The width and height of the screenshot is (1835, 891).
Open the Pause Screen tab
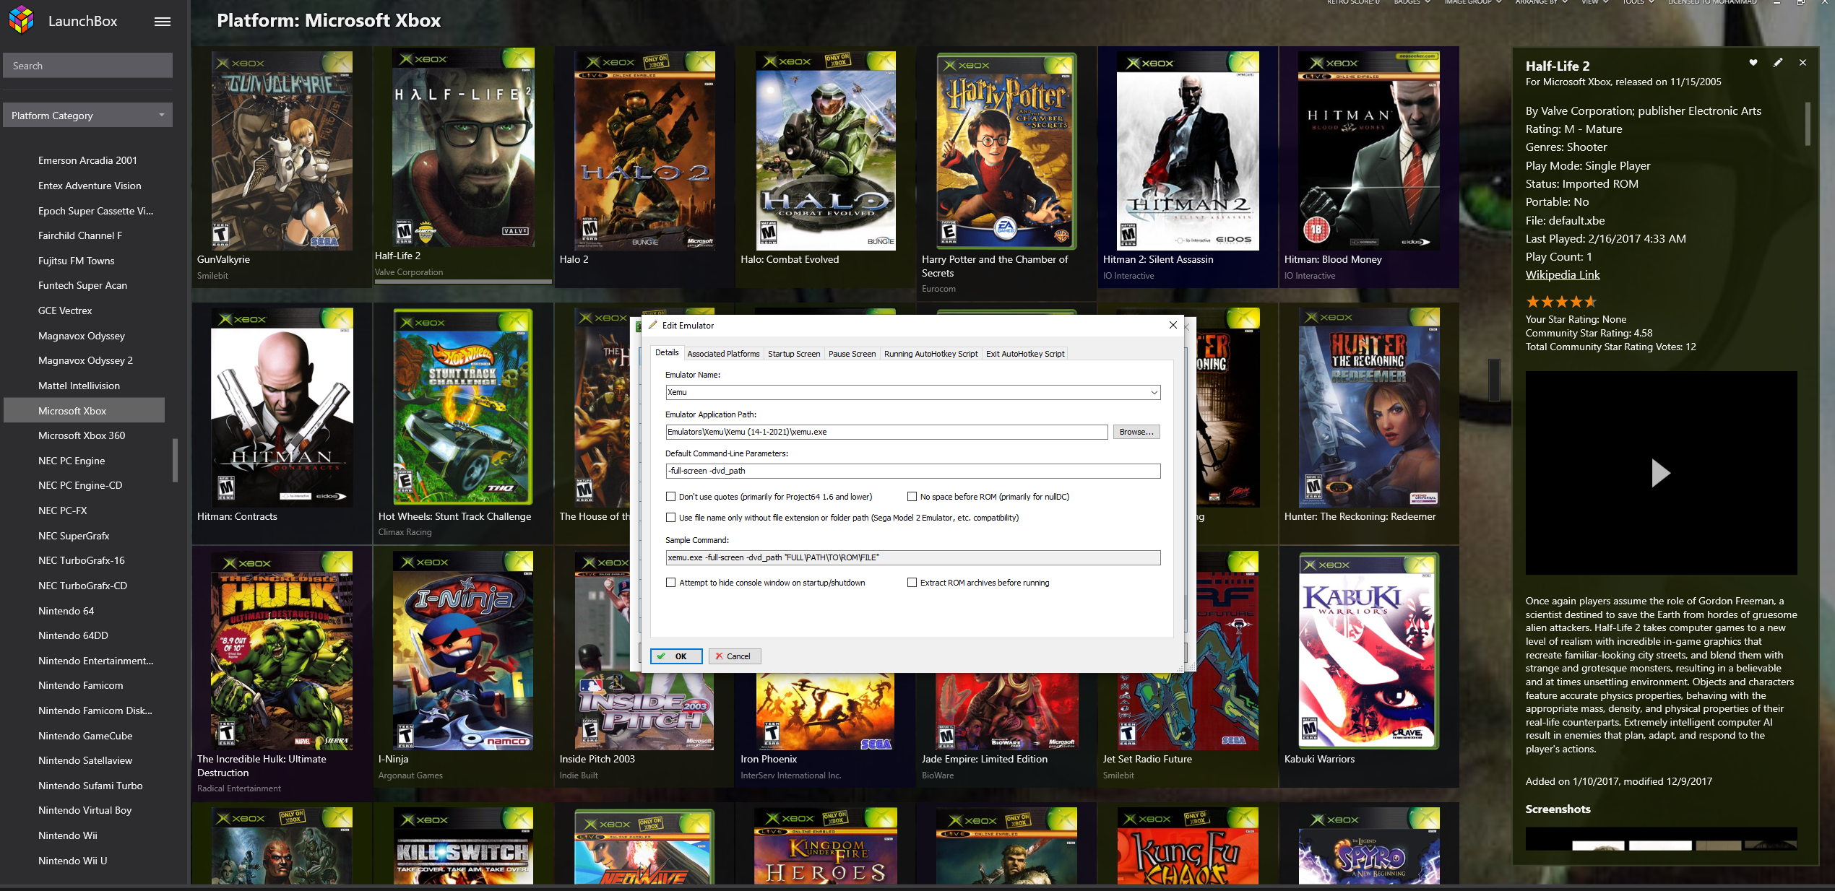[x=852, y=354]
